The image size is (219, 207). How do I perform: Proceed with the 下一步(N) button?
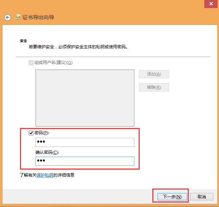click(x=172, y=197)
